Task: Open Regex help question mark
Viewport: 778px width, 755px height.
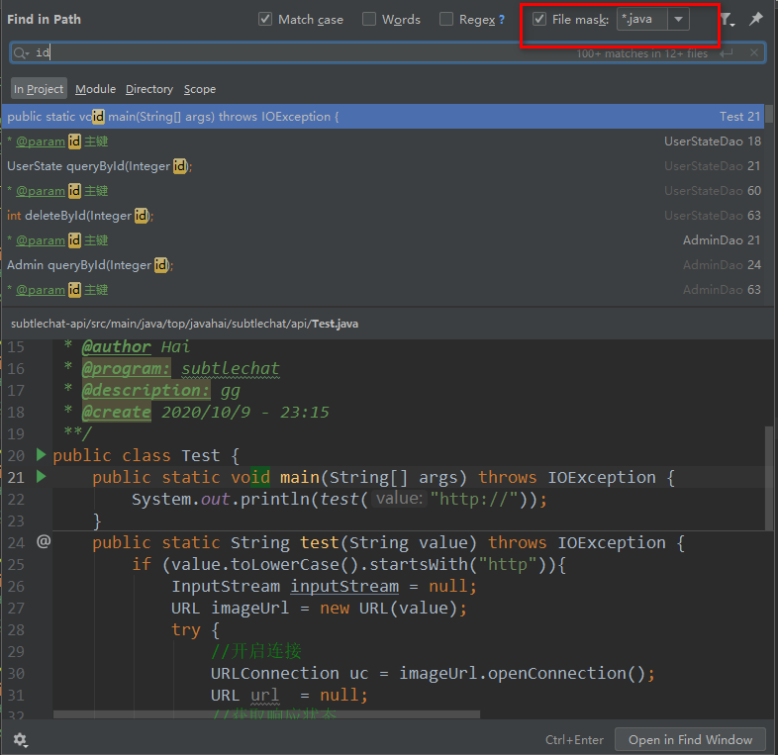Action: pos(502,20)
